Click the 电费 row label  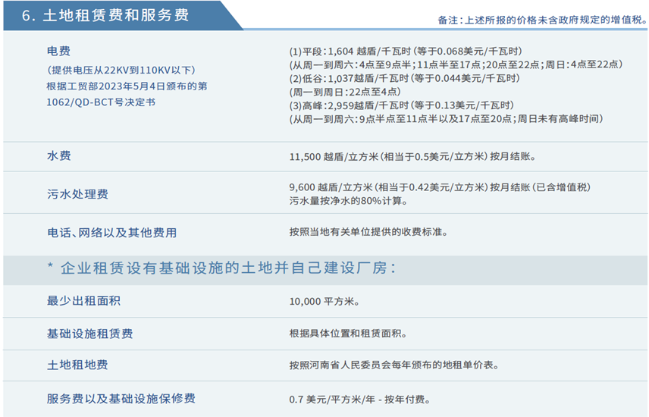[x=58, y=52]
